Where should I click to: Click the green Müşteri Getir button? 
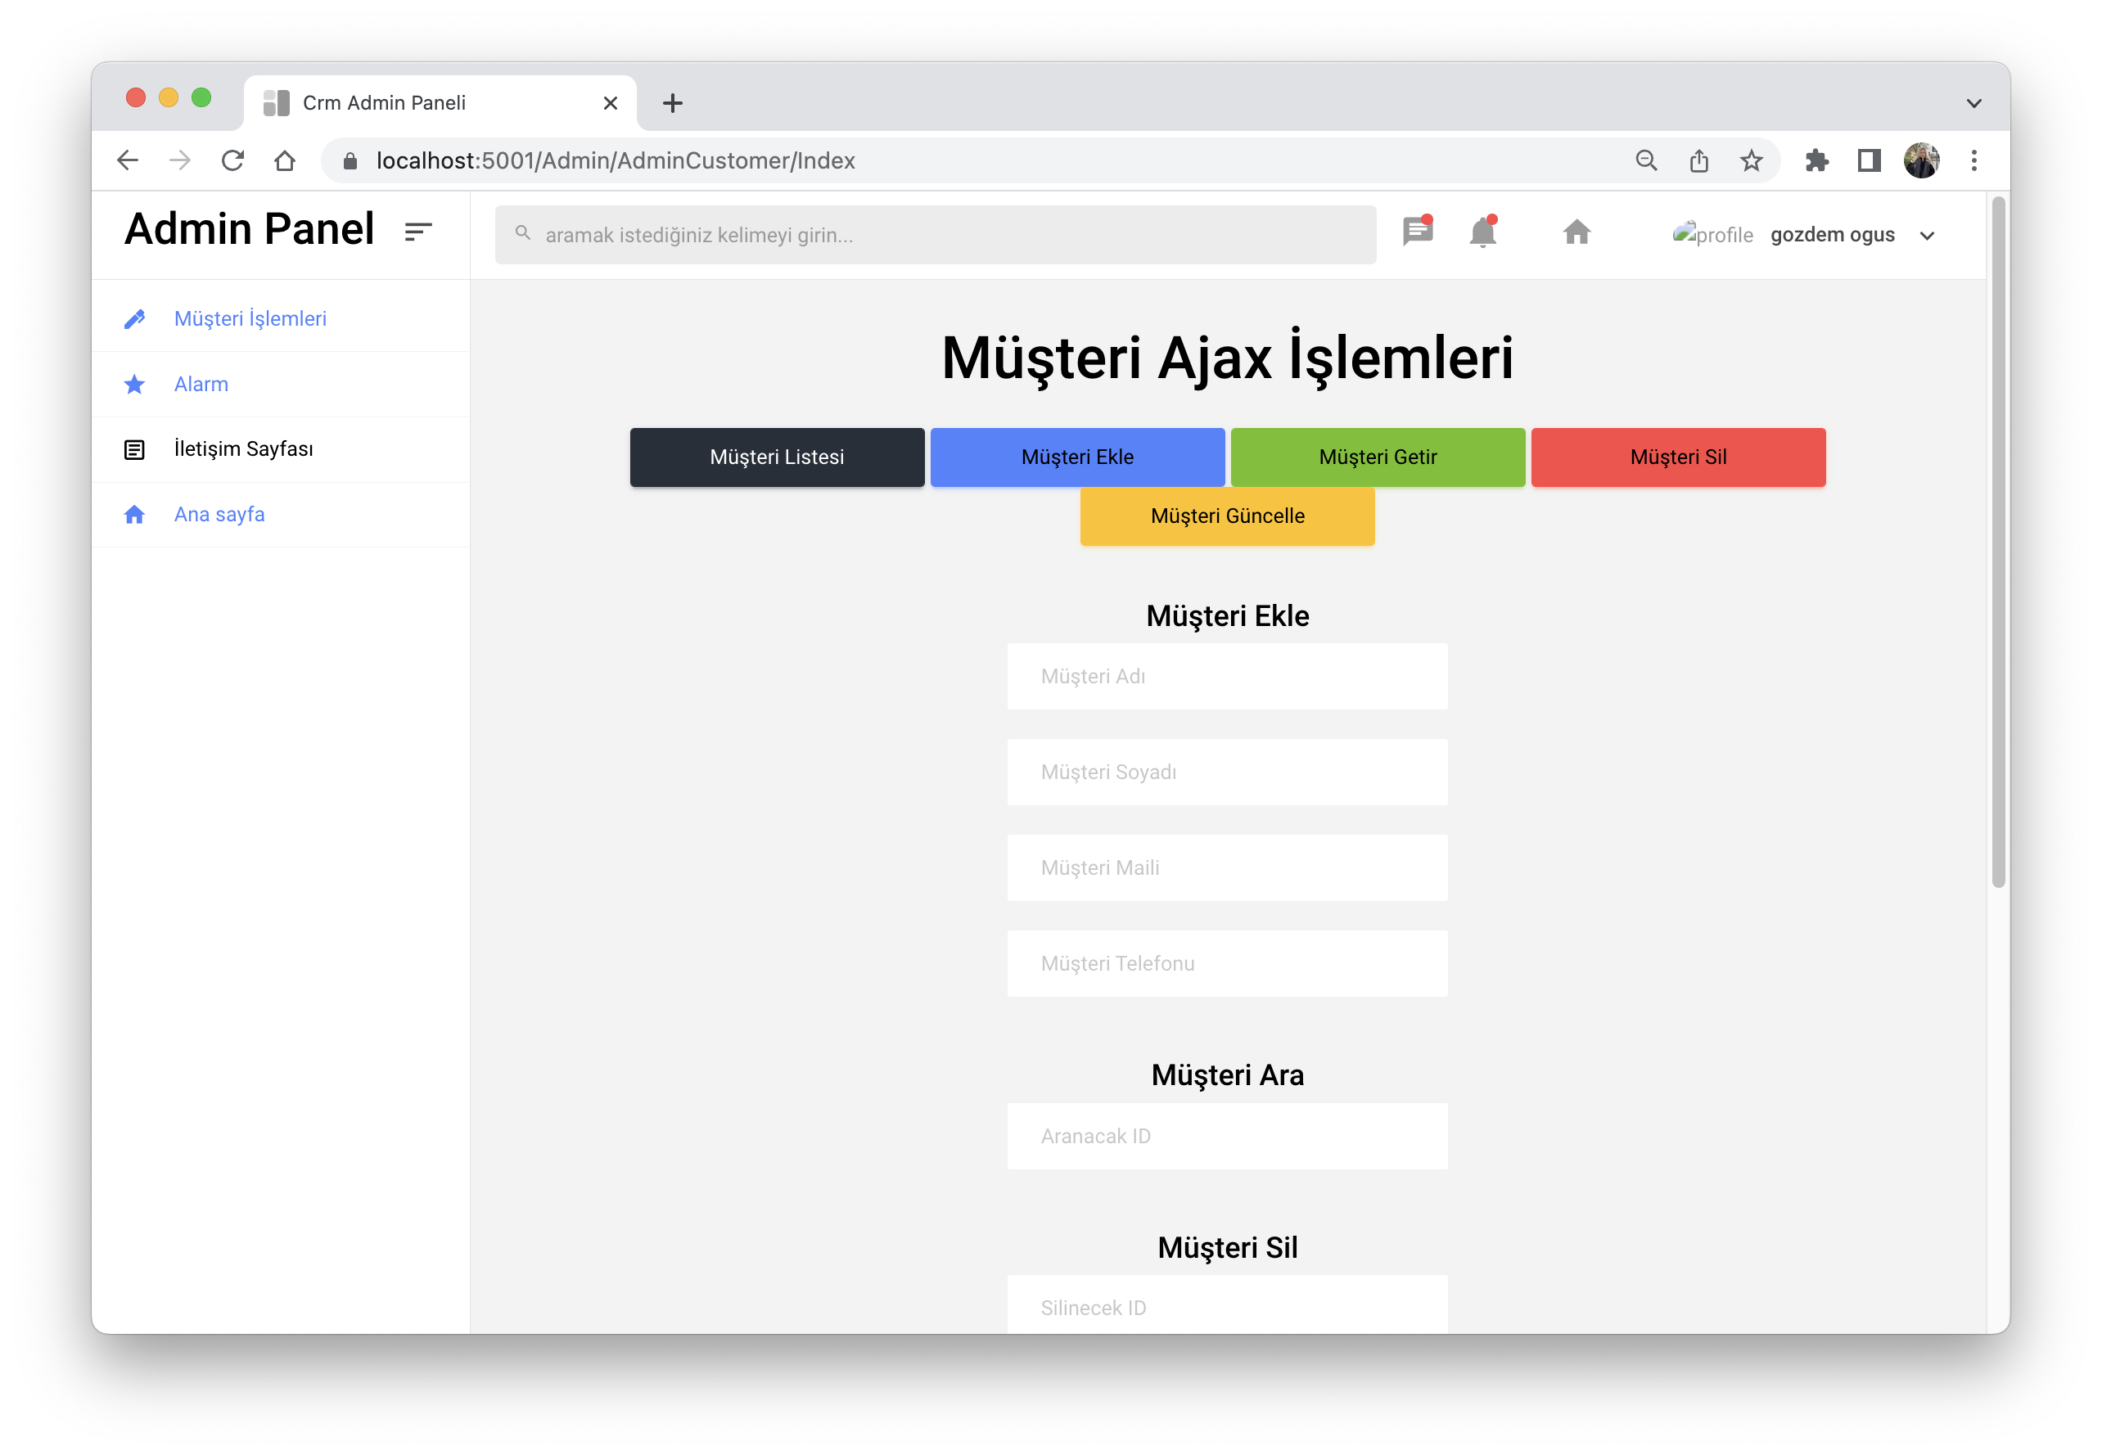[x=1378, y=457]
